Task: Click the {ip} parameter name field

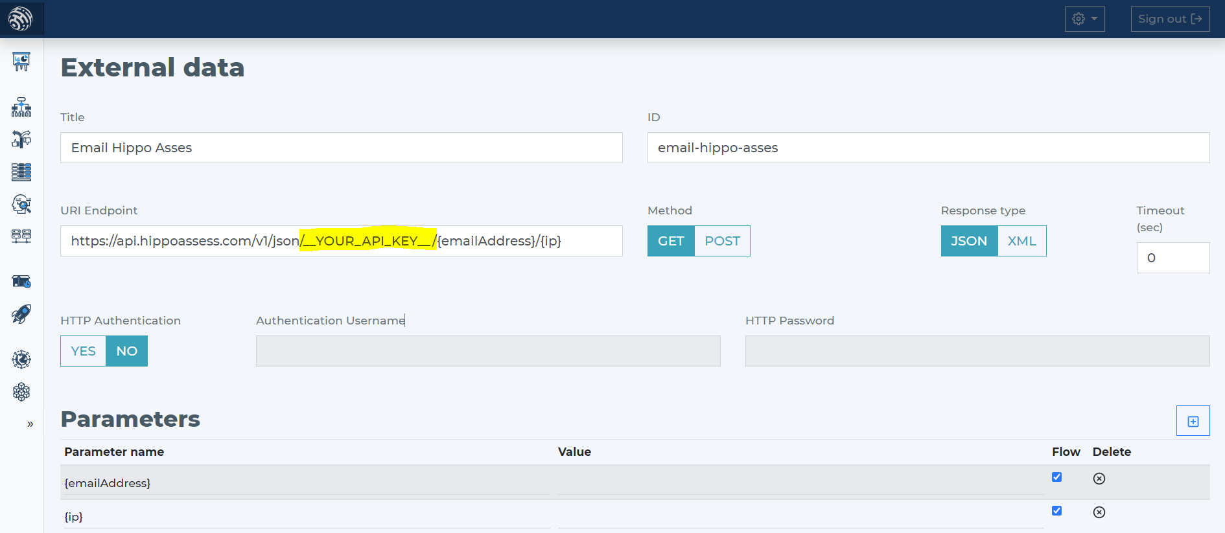Action: [307, 517]
